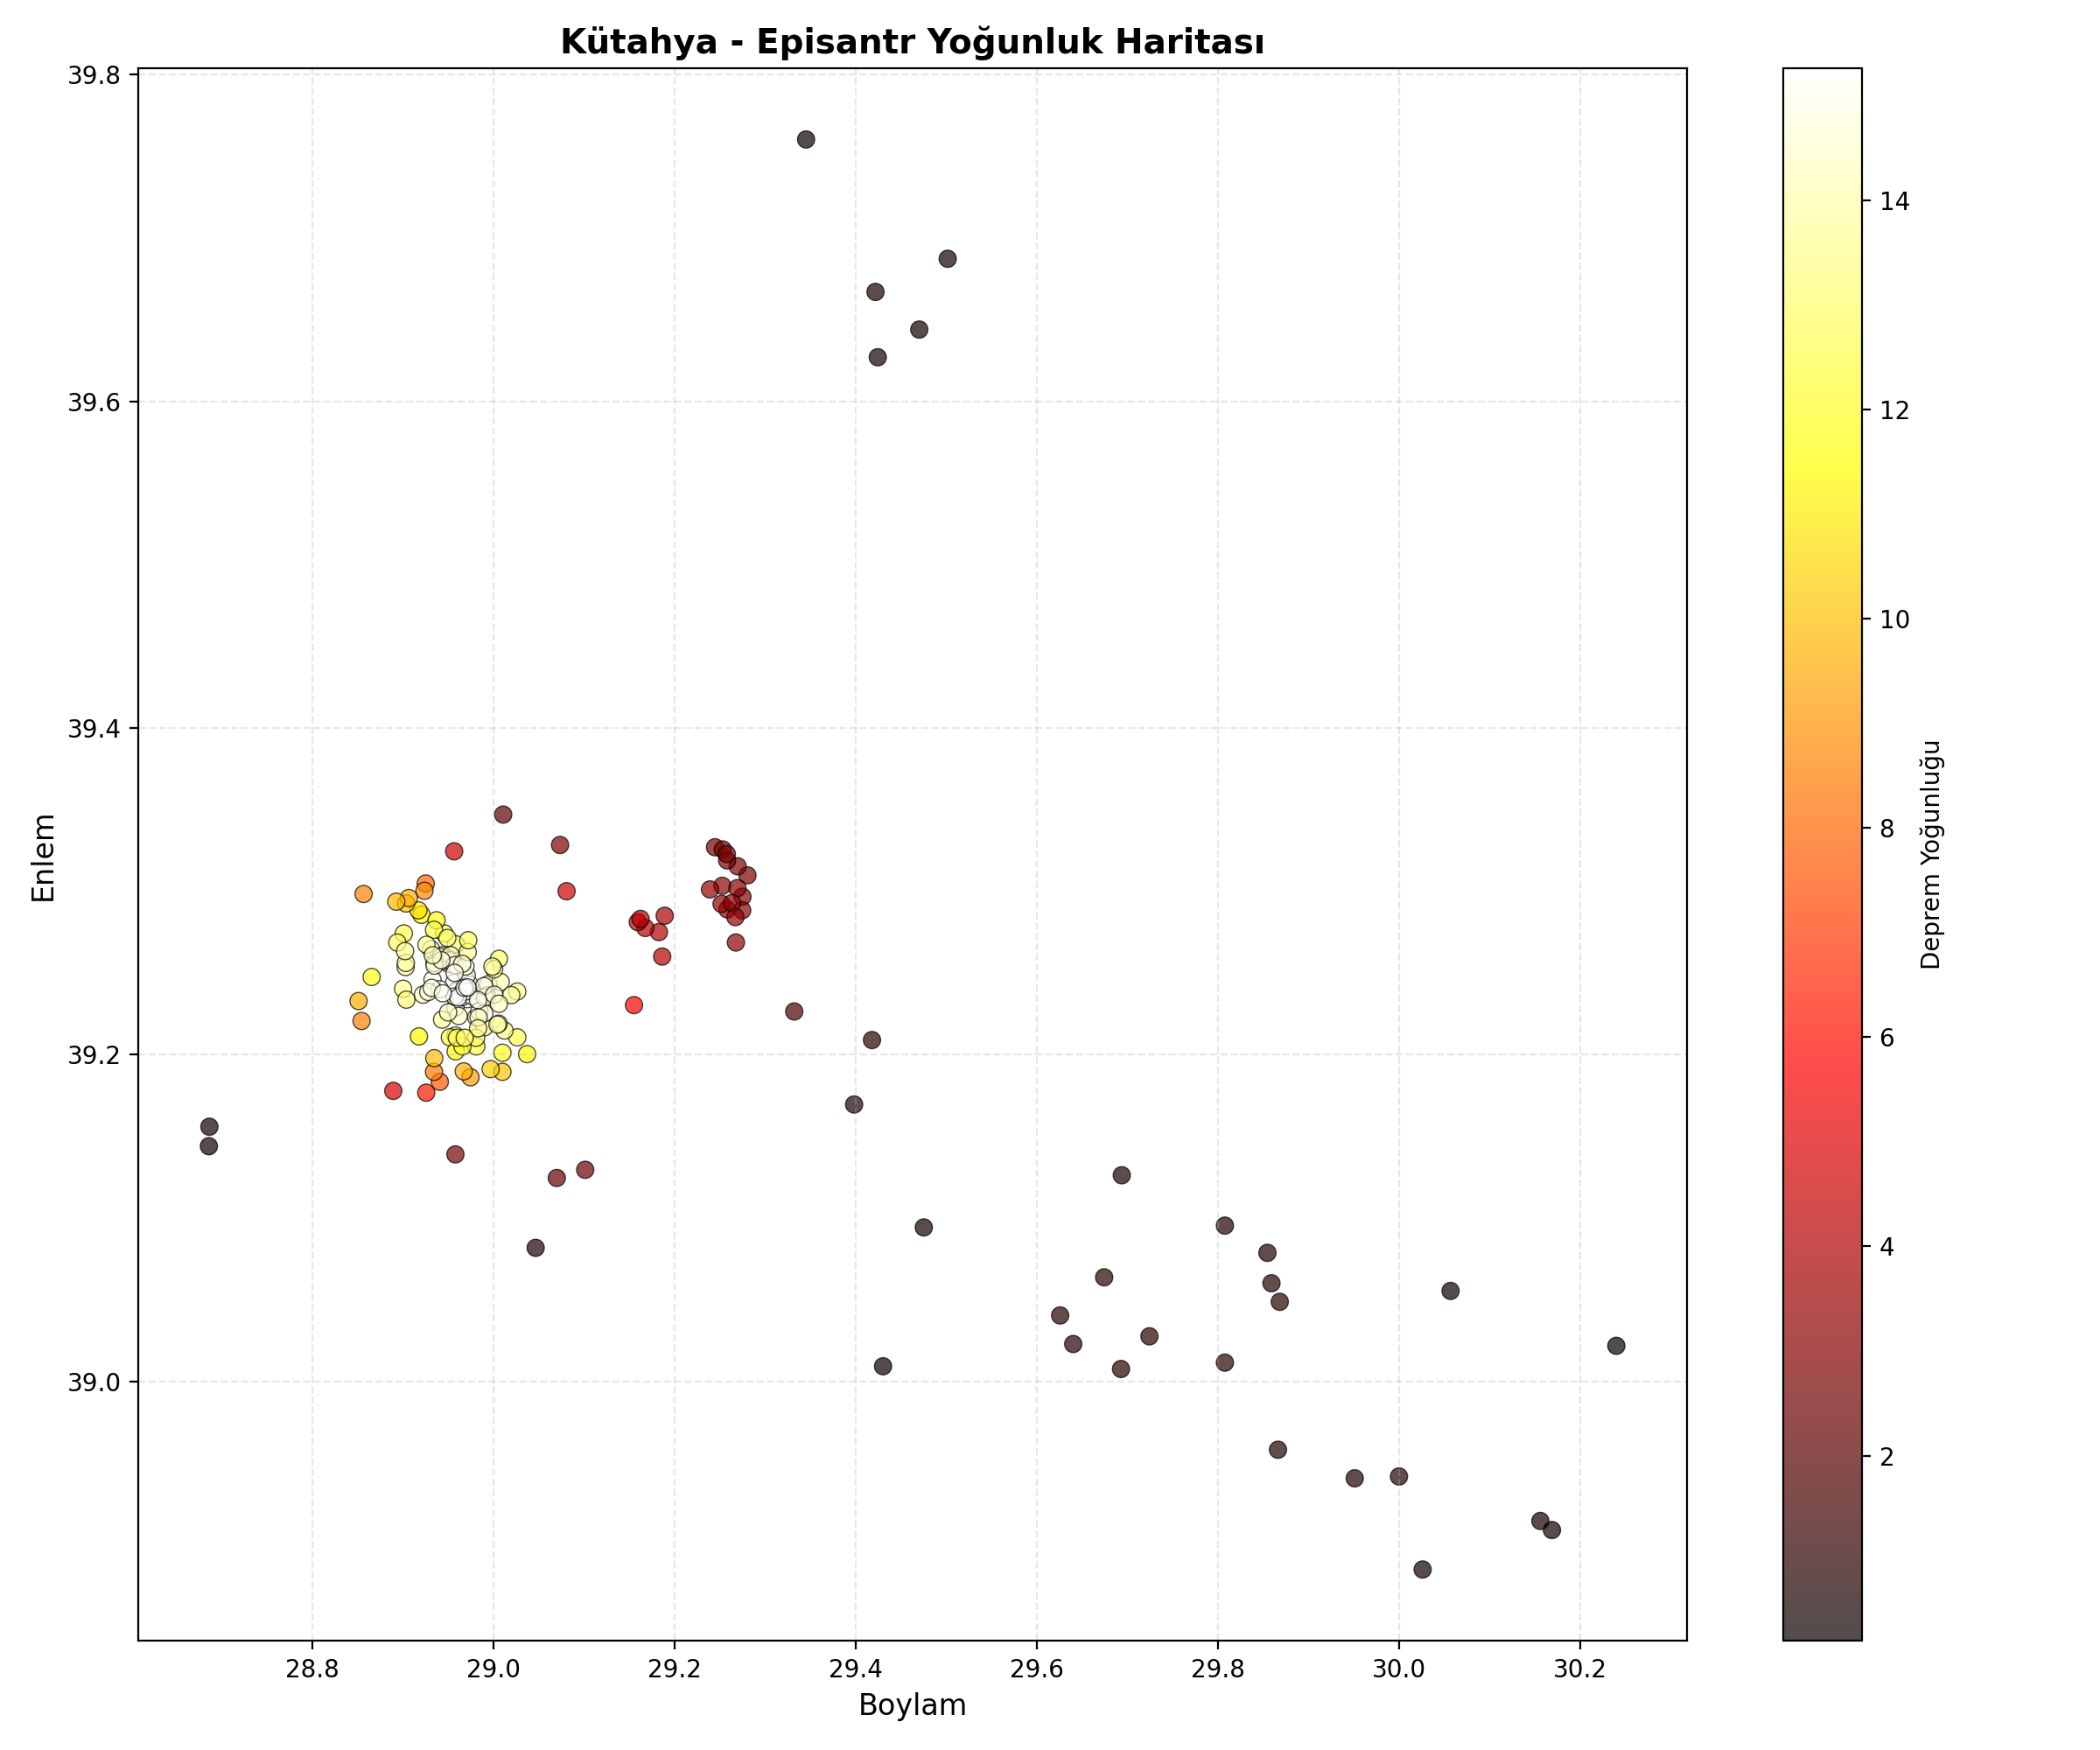The height and width of the screenshot is (1750, 2100).
Task: Click the "Deprem Yoğunluğu" colorbar label
Action: point(1931,855)
